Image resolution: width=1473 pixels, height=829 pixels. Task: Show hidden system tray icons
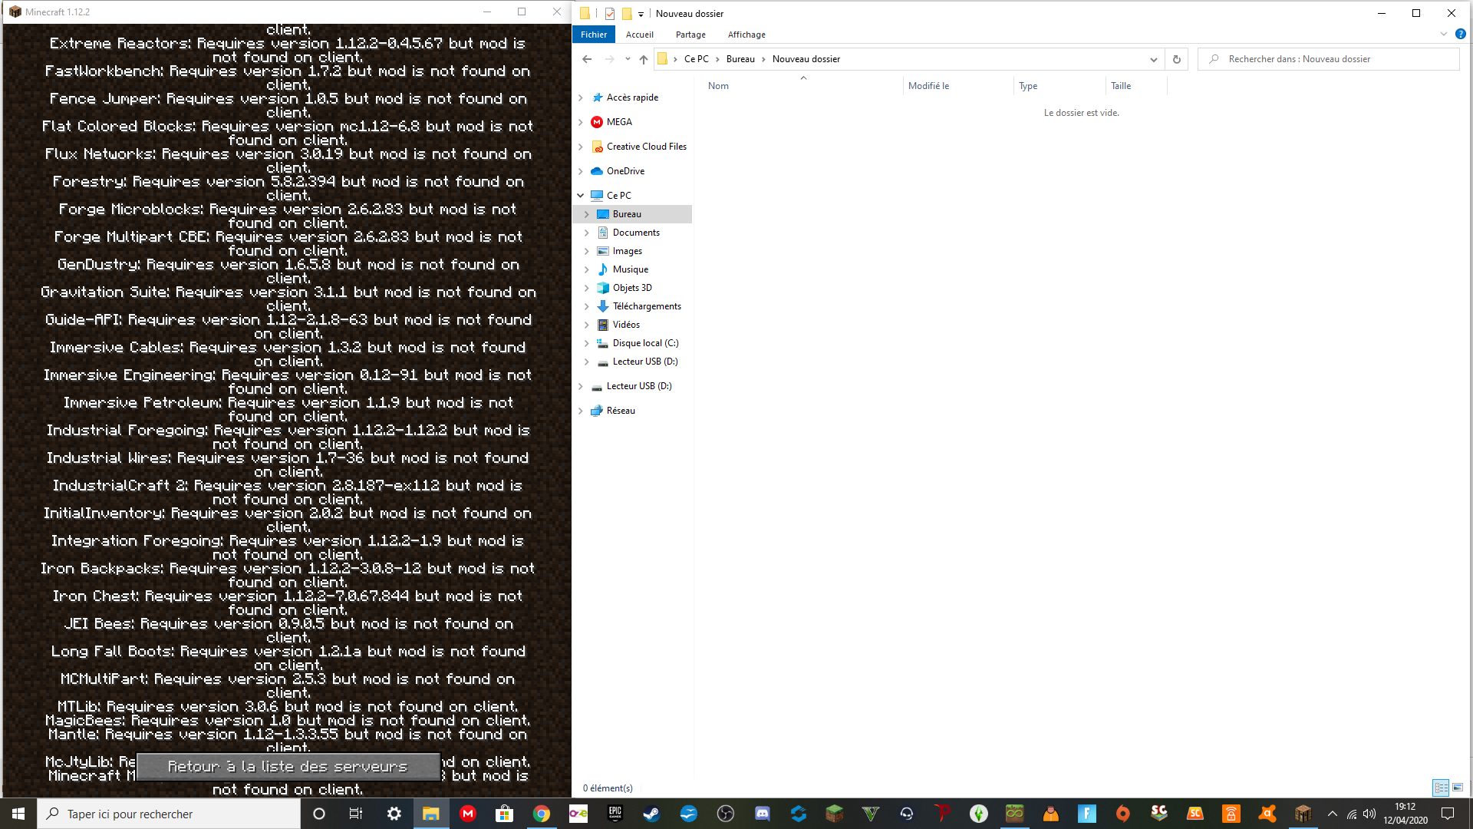coord(1333,814)
